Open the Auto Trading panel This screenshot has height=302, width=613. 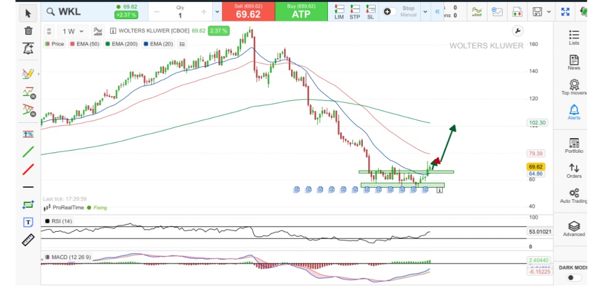coord(574,196)
